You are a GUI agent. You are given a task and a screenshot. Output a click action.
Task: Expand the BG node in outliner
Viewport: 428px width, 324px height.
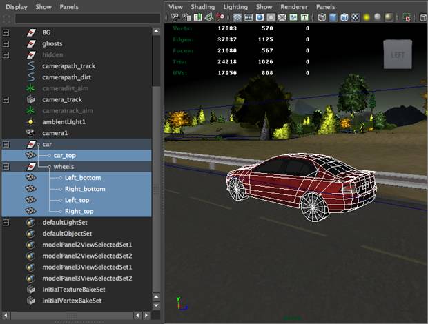6,32
